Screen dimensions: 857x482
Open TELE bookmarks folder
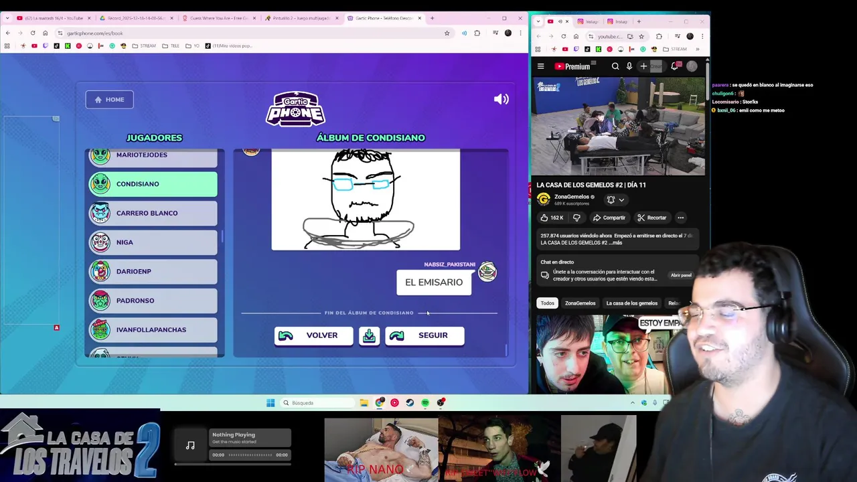[x=172, y=46]
